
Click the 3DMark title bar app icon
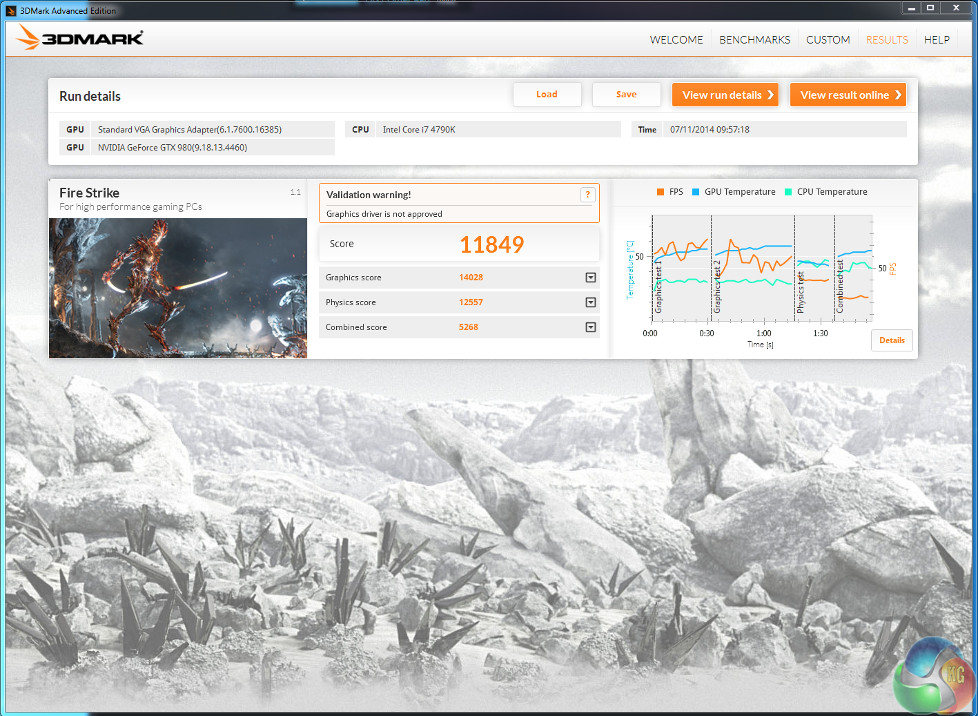tap(10, 10)
